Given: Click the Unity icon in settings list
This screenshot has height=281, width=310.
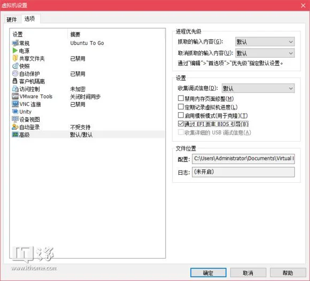Looking at the screenshot, I should click(15, 112).
